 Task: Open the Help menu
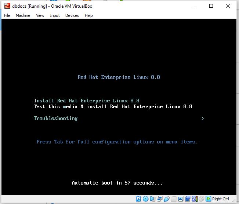89,15
